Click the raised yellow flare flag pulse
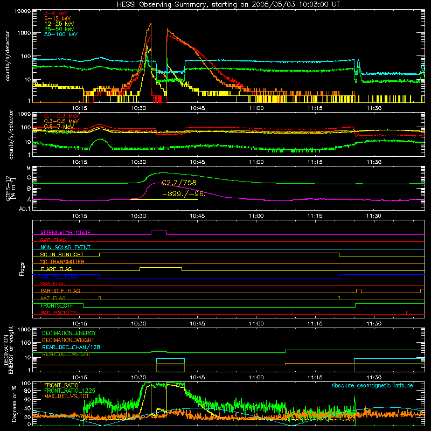The width and height of the screenshot is (431, 431). tap(161, 268)
